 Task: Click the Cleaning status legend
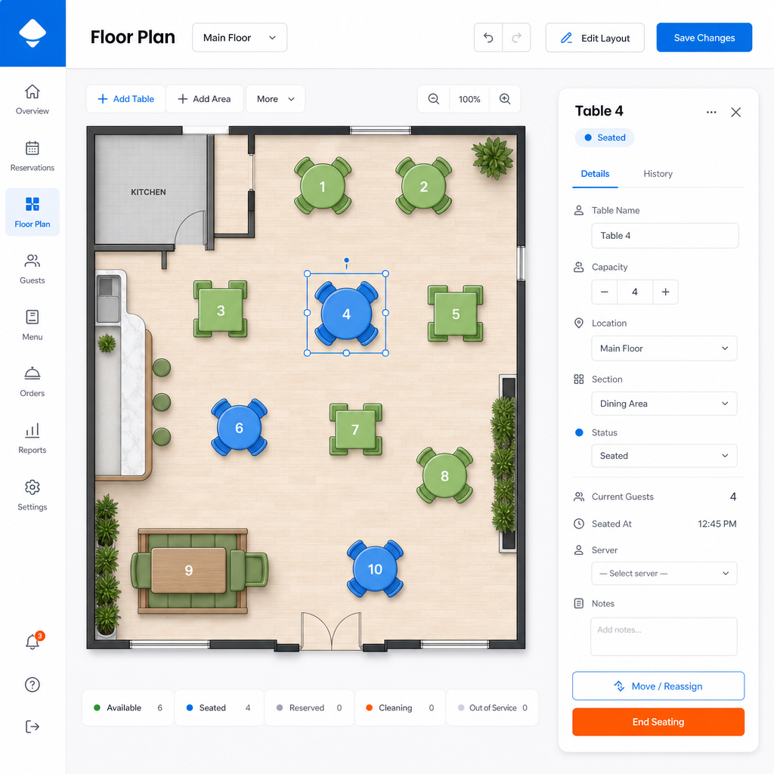coord(400,707)
